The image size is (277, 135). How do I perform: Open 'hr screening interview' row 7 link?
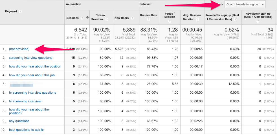pyautogui.click(x=25, y=101)
